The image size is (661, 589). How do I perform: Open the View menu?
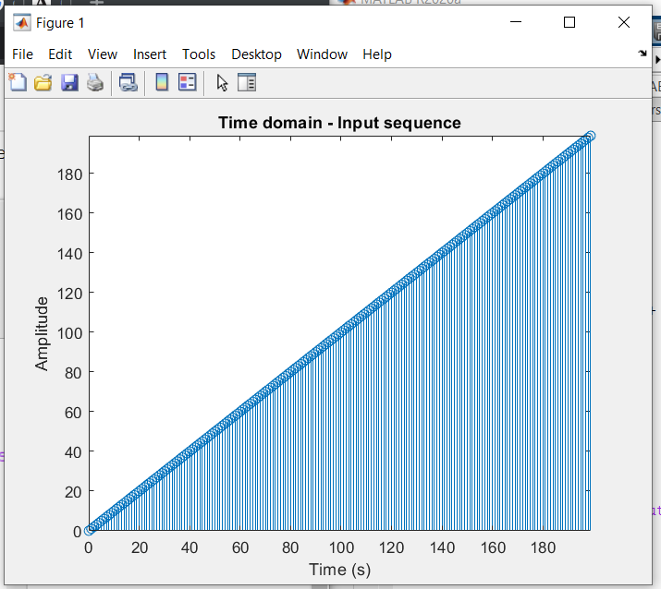103,54
